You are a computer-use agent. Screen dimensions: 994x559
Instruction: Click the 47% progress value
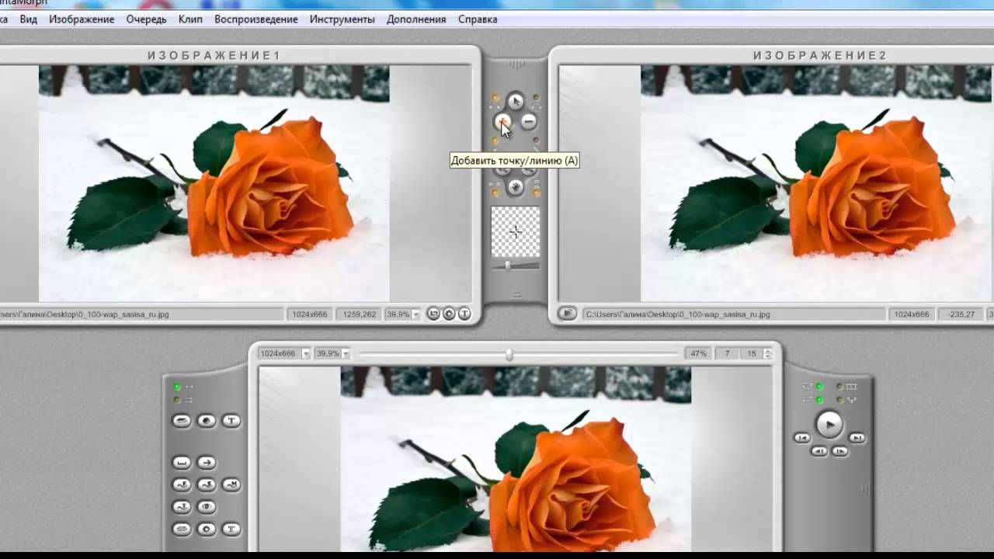click(x=698, y=353)
